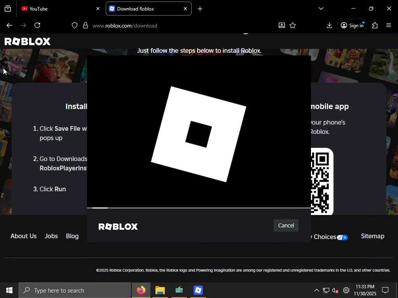Open the Roblox installer taskbar icon

[x=198, y=290]
